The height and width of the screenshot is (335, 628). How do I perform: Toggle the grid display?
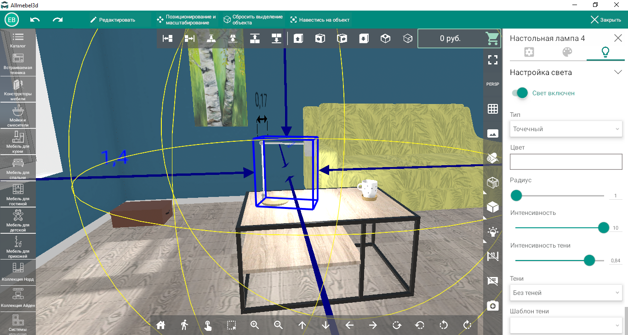(493, 109)
